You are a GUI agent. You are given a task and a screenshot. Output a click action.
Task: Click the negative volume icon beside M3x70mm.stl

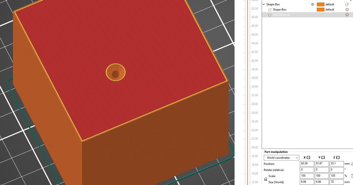click(x=270, y=14)
